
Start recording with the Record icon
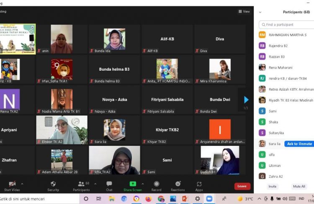click(x=157, y=184)
